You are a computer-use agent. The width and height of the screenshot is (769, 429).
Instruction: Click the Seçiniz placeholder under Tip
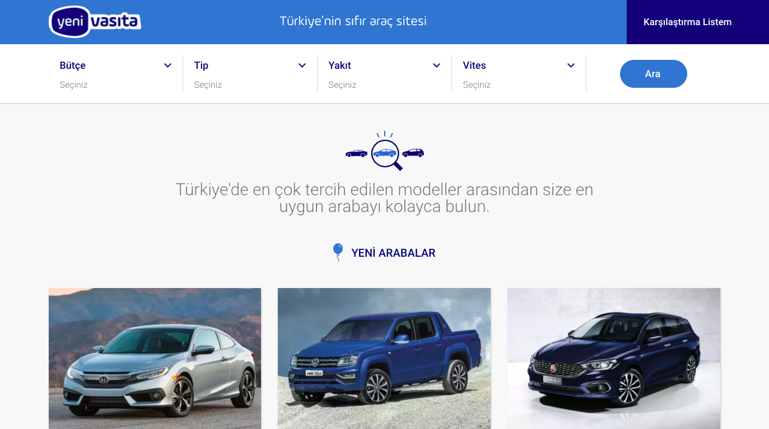208,85
